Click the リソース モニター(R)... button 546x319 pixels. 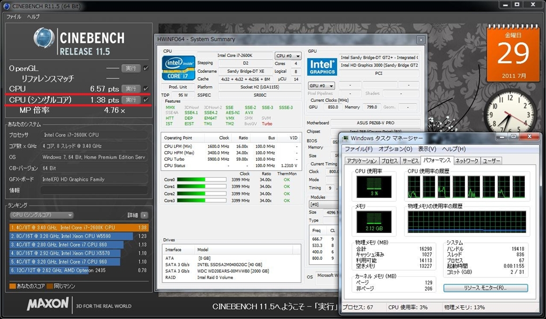485,288
